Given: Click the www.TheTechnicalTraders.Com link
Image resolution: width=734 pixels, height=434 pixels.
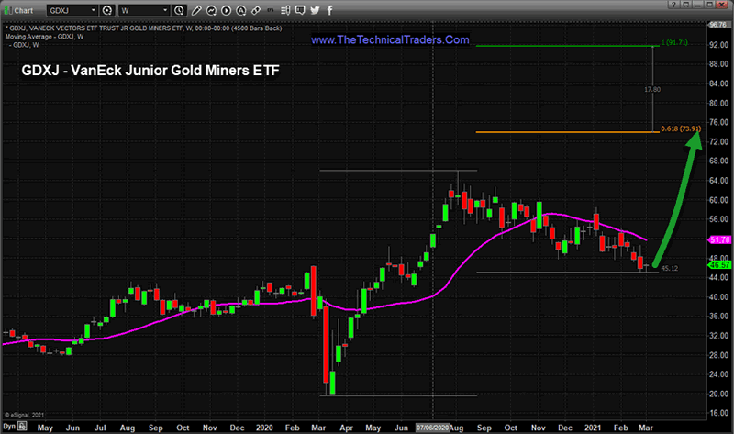Looking at the screenshot, I should tap(390, 39).
